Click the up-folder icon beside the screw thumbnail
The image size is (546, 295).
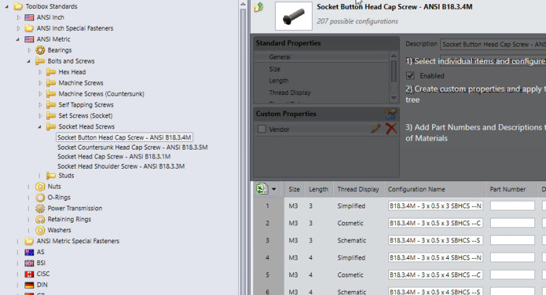point(259,8)
